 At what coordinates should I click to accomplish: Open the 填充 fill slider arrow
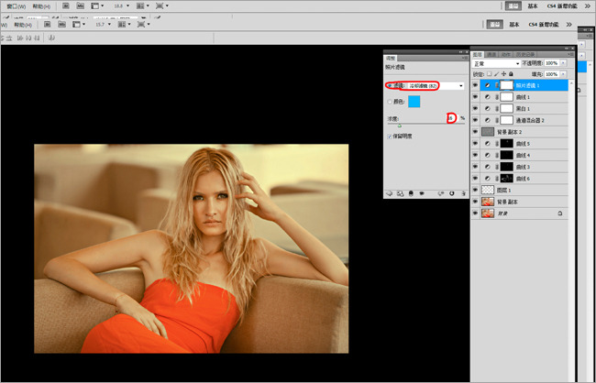pos(563,74)
